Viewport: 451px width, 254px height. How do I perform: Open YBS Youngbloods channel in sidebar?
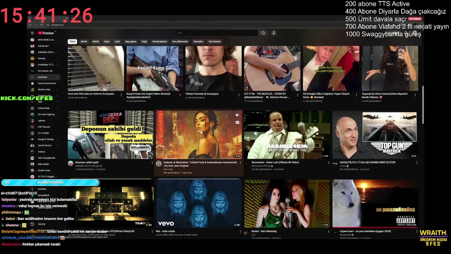(44, 158)
